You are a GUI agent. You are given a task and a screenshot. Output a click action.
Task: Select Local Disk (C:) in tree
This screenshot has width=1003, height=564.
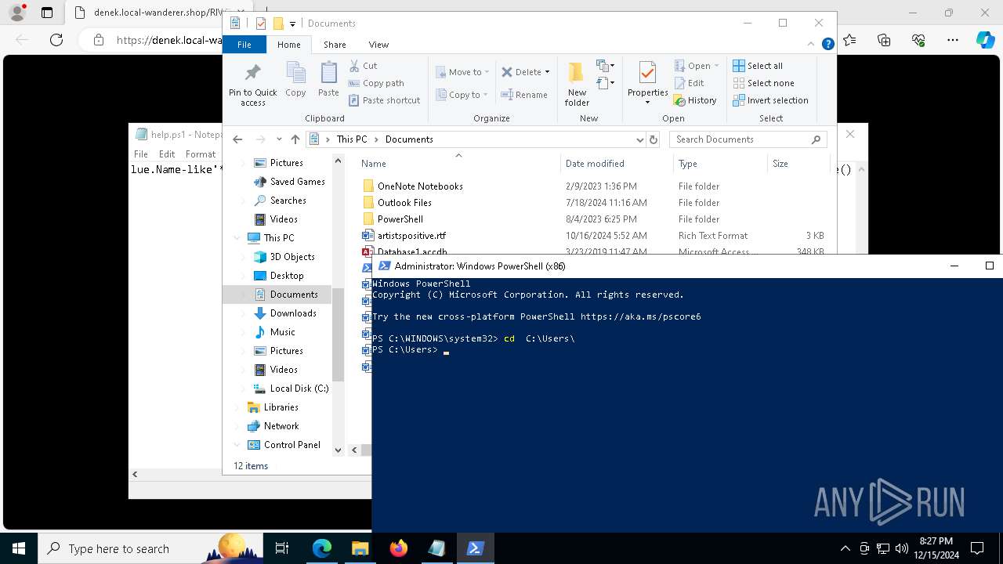(x=299, y=389)
